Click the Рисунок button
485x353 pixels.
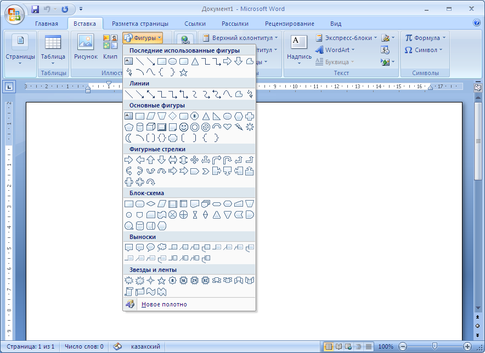(x=86, y=47)
